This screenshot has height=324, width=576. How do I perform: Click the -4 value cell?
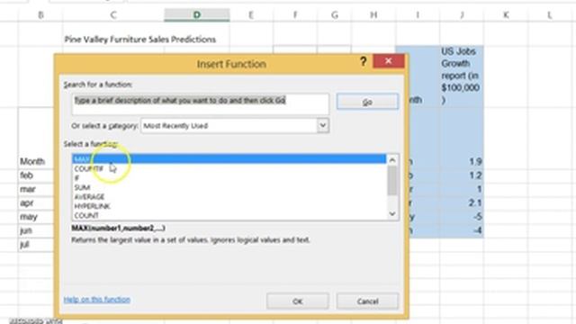point(462,230)
